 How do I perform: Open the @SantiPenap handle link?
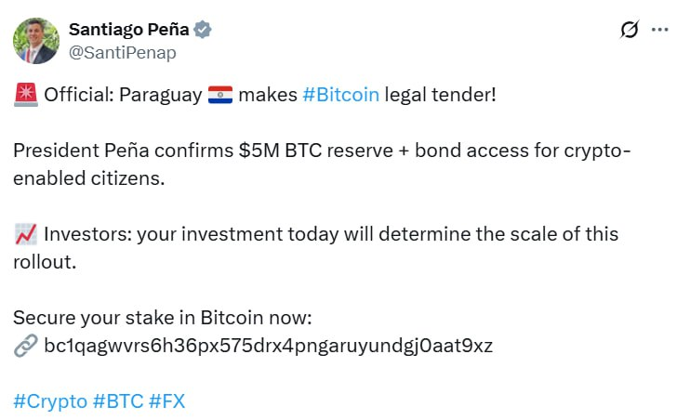pyautogui.click(x=122, y=53)
